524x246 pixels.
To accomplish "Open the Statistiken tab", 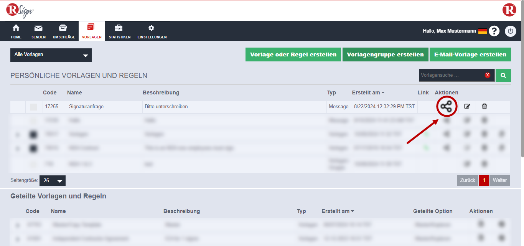I will pos(119,31).
